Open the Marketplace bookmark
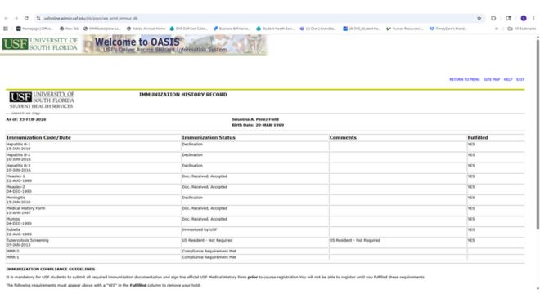Image resolution: width=540 pixels, height=303 pixels. 102,29
